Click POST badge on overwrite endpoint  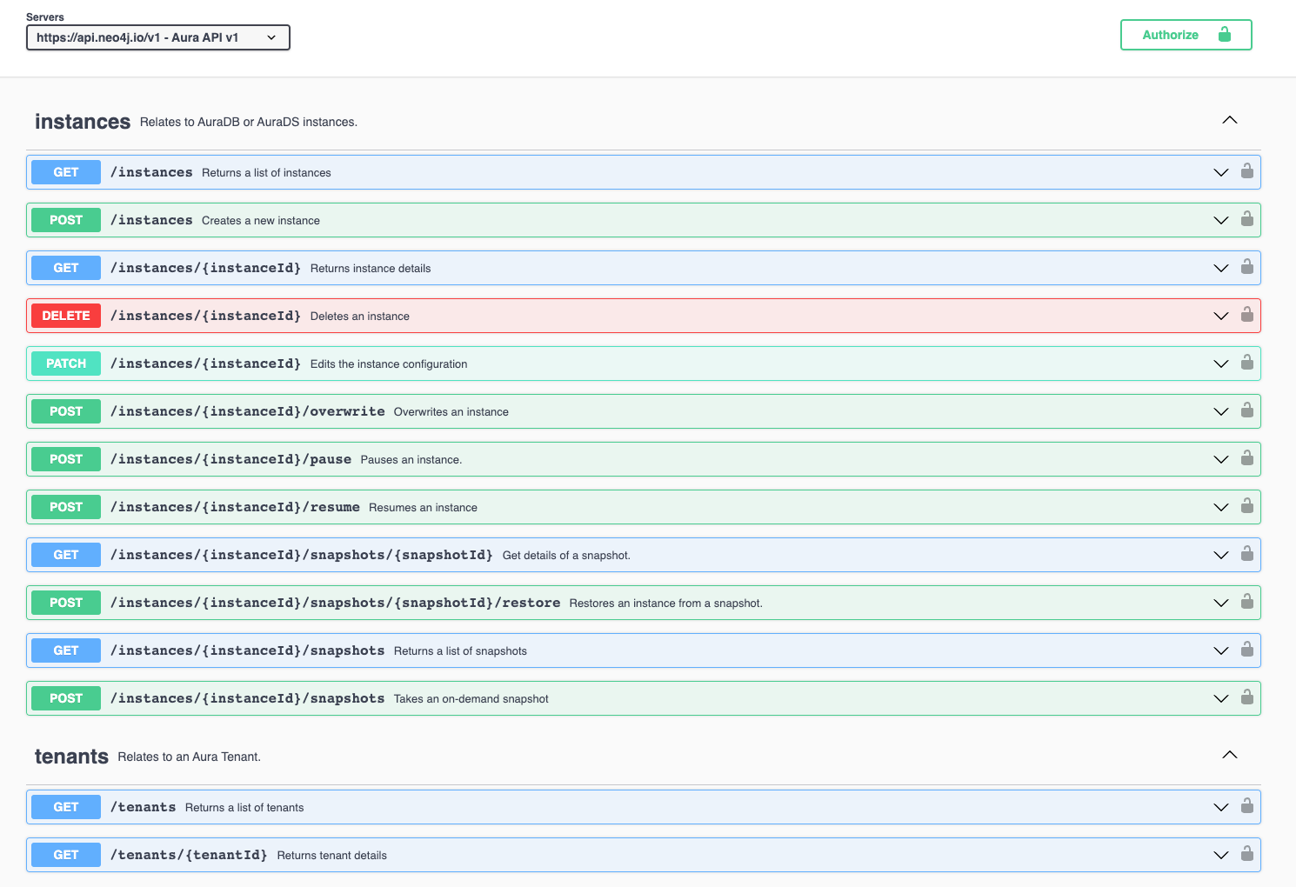pos(66,411)
